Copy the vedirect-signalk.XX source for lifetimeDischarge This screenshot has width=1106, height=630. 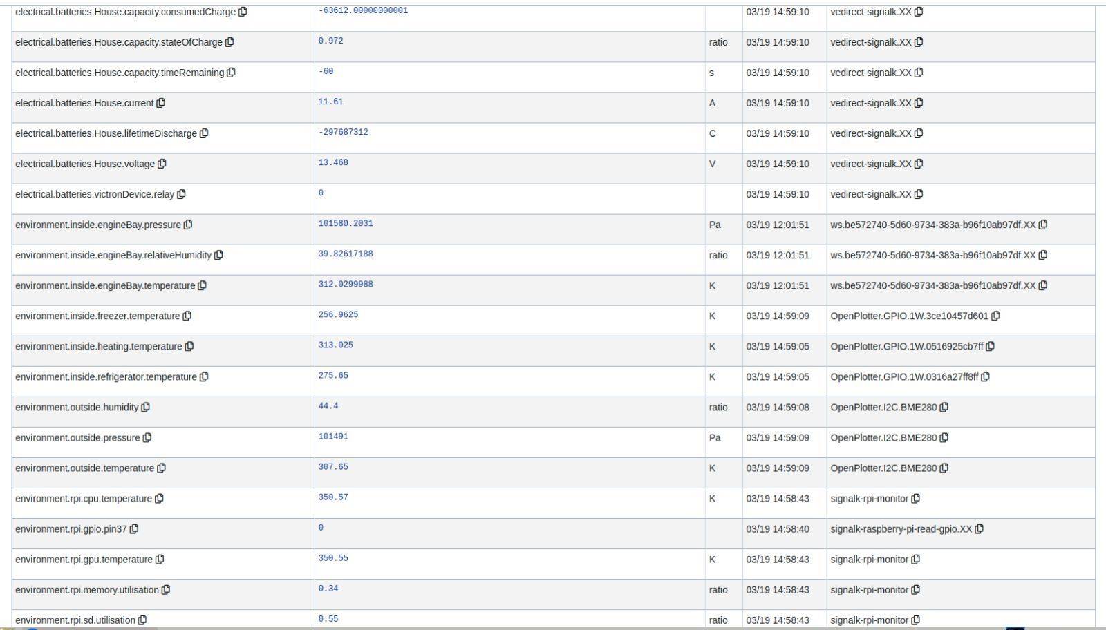pos(919,133)
